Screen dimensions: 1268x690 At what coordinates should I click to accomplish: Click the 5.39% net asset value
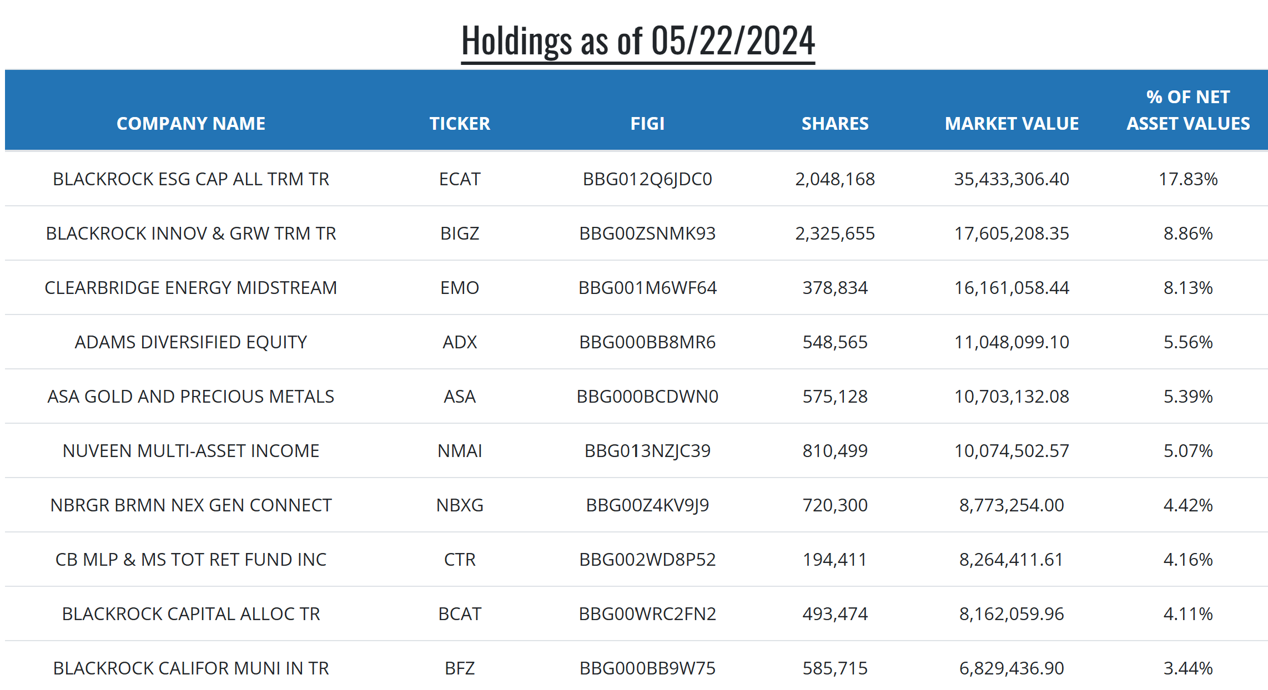click(x=1188, y=397)
